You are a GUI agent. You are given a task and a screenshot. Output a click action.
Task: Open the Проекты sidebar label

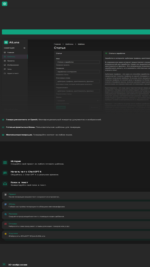(11, 61)
